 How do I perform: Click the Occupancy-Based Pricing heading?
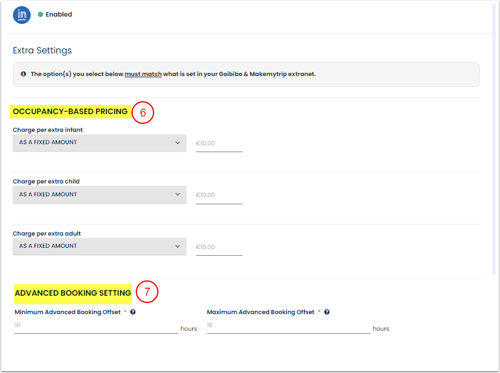pyautogui.click(x=70, y=112)
